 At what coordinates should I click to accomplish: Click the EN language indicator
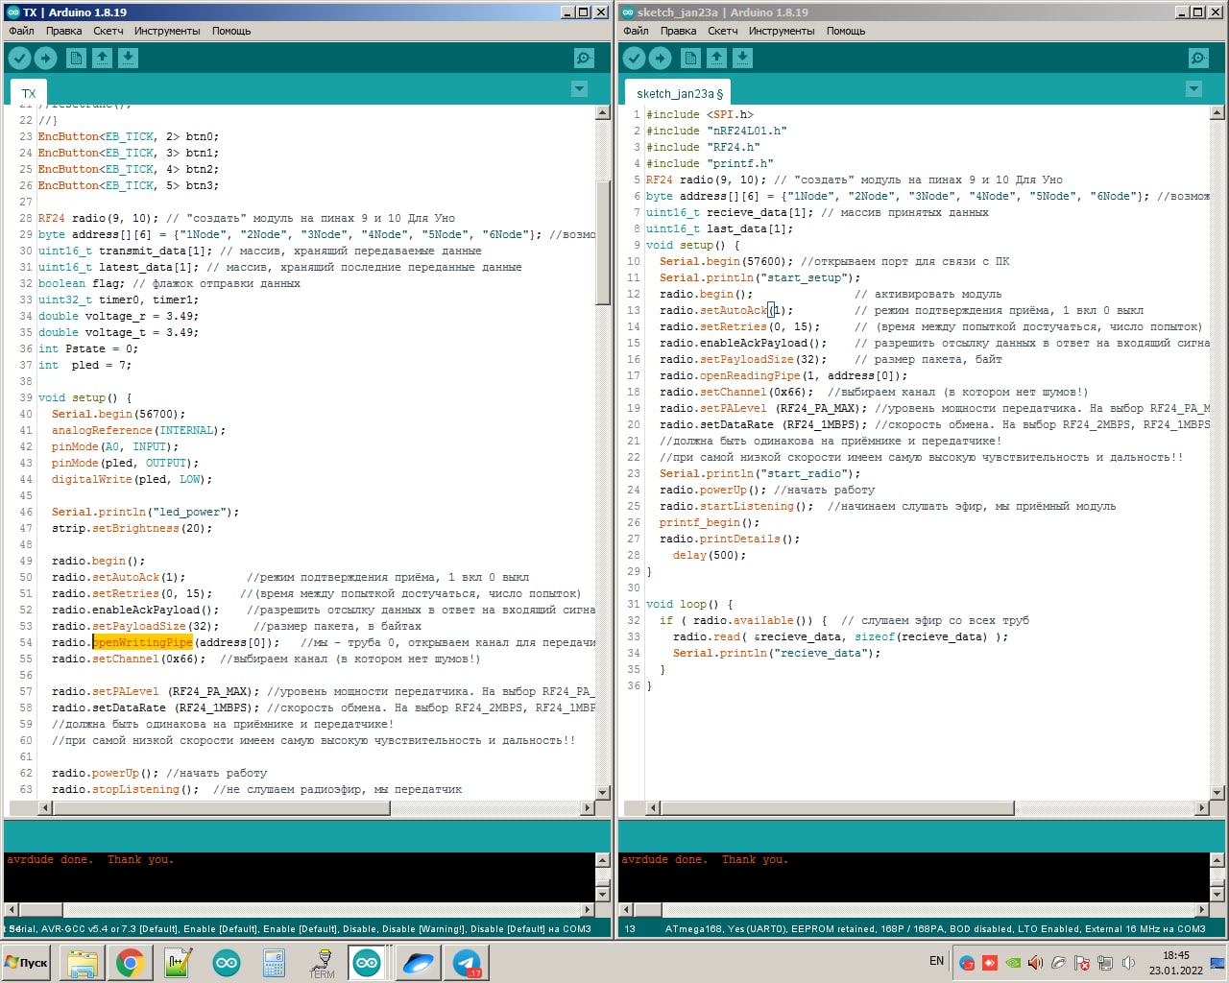936,961
